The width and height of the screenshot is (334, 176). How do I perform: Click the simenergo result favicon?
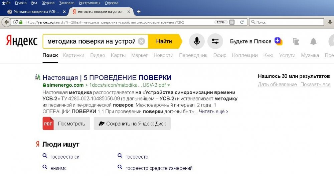click(37, 77)
